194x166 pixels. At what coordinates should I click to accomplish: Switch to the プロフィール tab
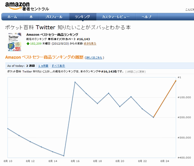(54, 17)
